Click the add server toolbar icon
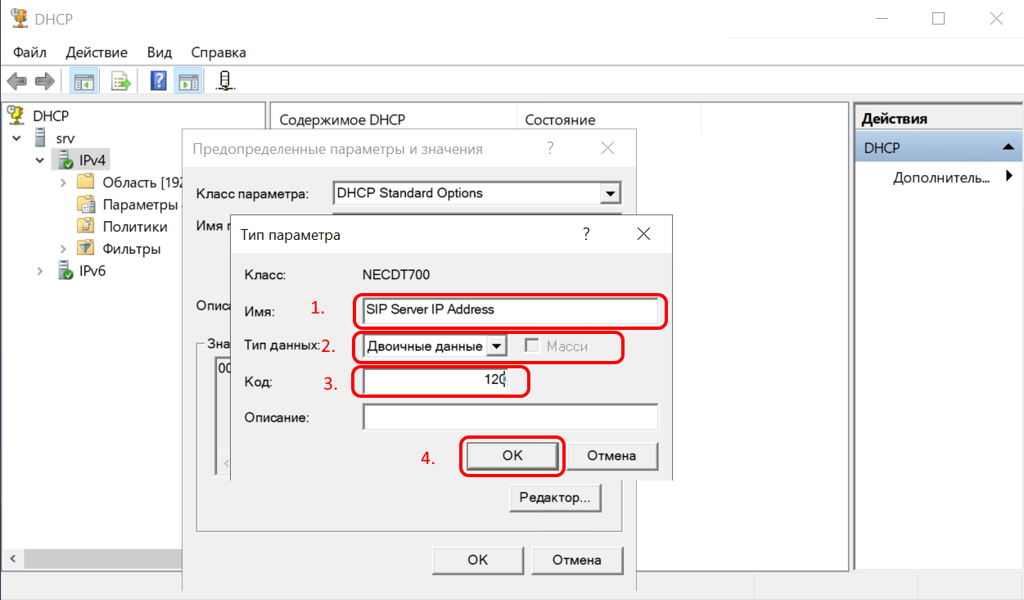1024x600 pixels. pyautogui.click(x=224, y=81)
